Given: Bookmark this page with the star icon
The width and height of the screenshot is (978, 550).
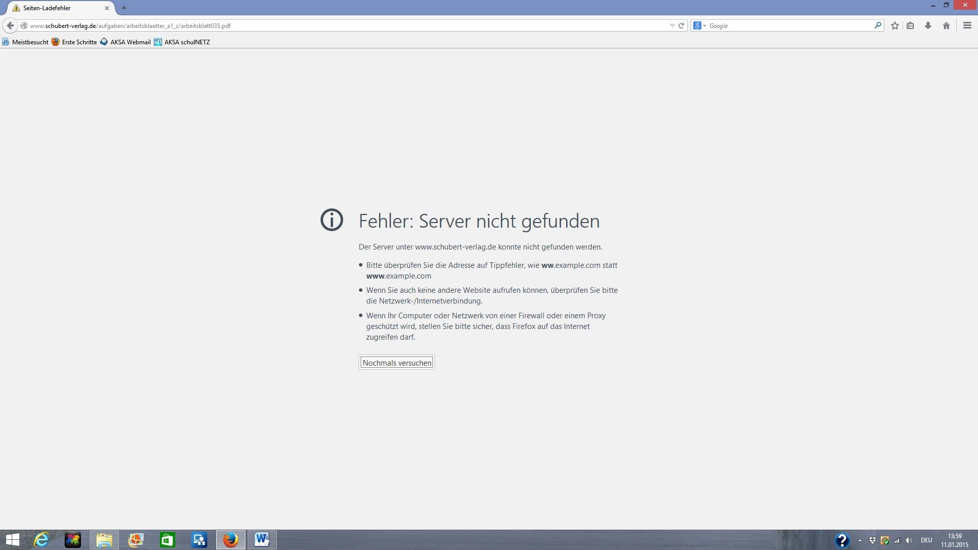Looking at the screenshot, I should pos(894,25).
